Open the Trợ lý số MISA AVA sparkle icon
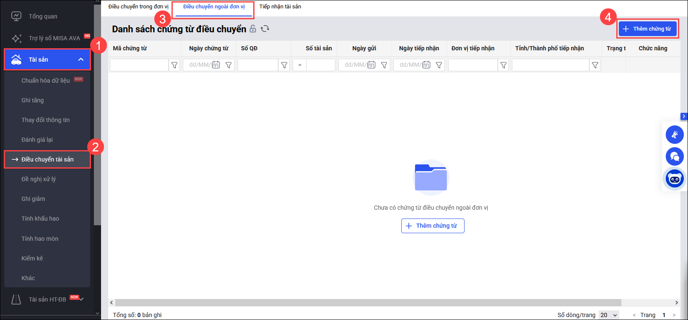Image resolution: width=688 pixels, height=320 pixels. (x=16, y=38)
